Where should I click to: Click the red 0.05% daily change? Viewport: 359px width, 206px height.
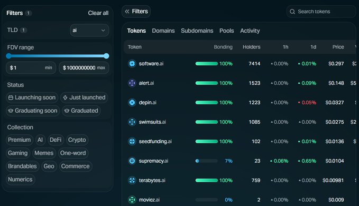307,103
